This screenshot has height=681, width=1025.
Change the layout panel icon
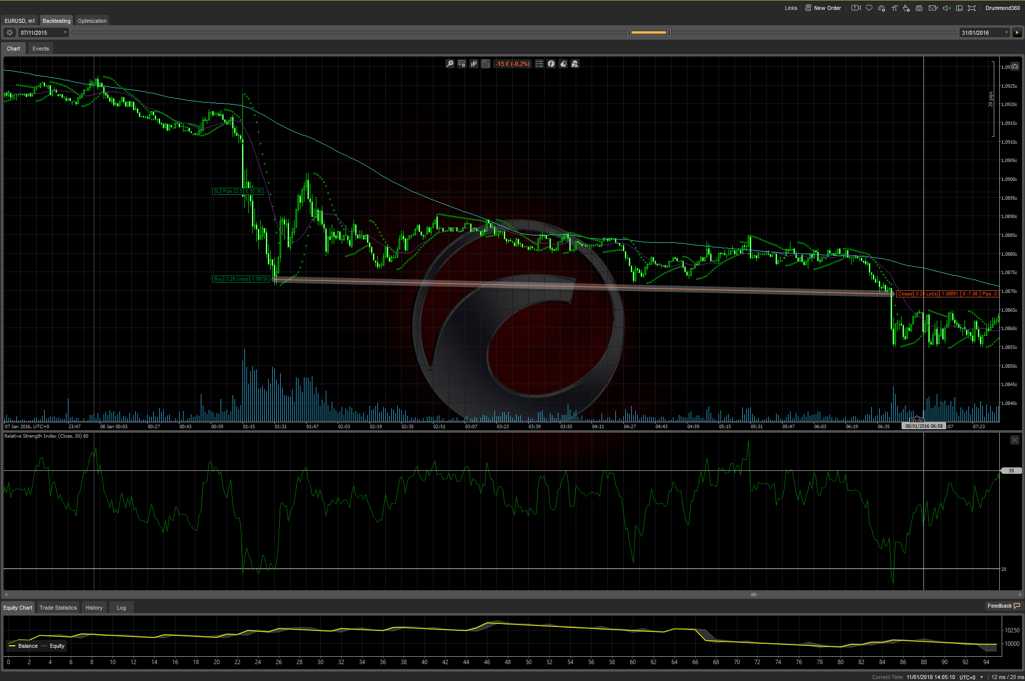point(959,8)
